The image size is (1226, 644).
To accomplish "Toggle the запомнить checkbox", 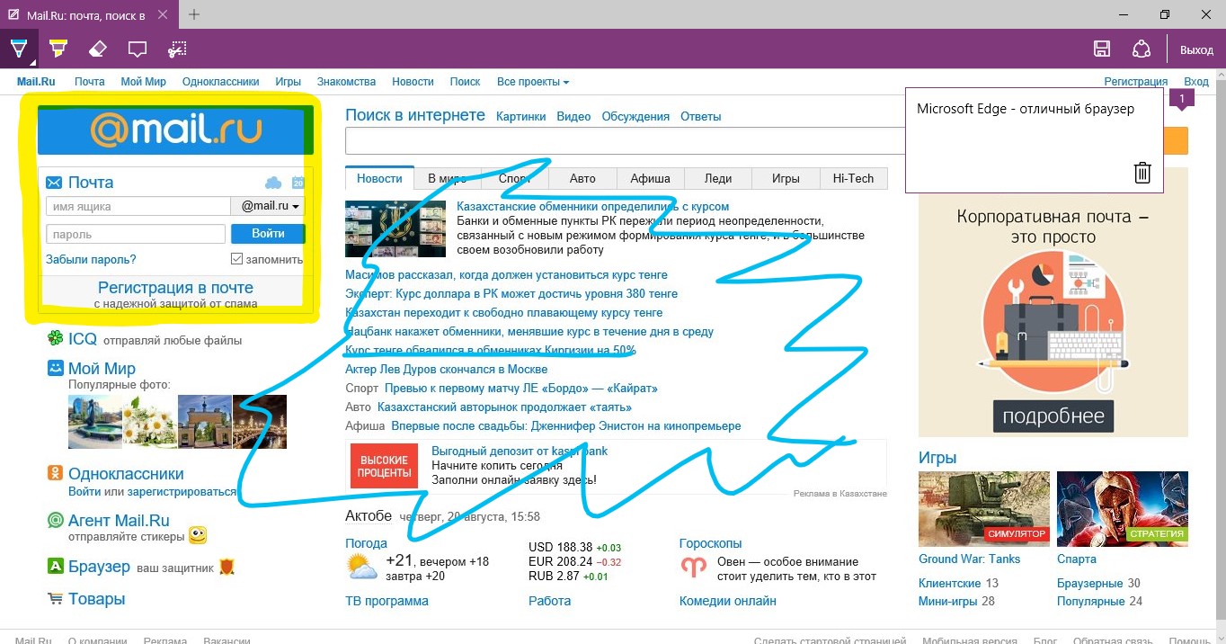I will pos(236,259).
